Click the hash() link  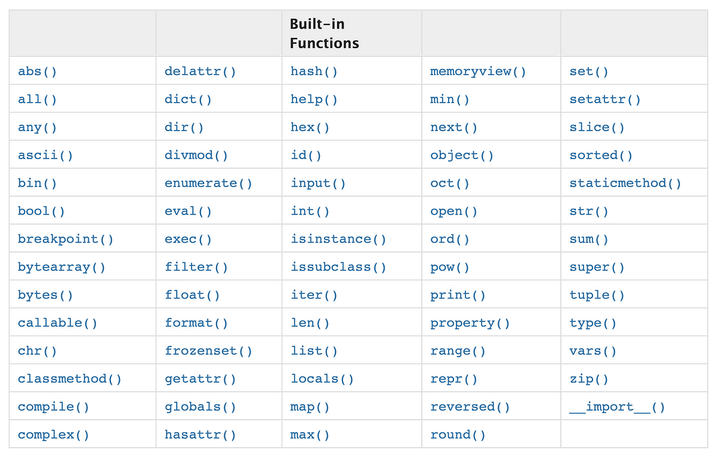[314, 72]
